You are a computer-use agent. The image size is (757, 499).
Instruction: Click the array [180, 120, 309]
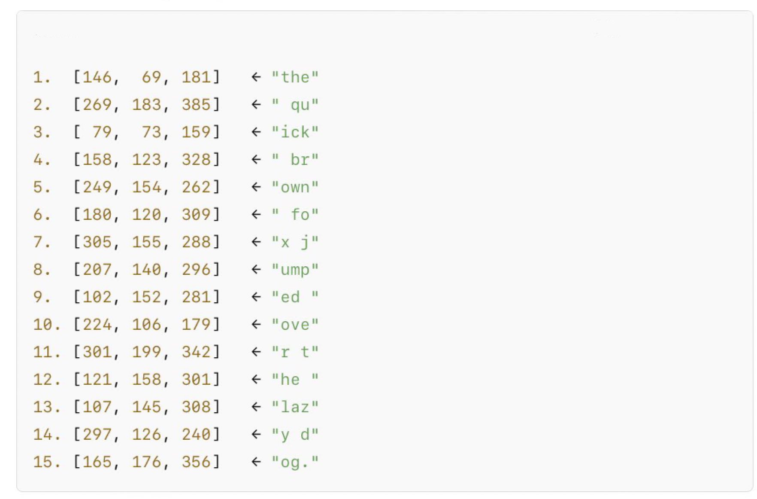(x=146, y=215)
